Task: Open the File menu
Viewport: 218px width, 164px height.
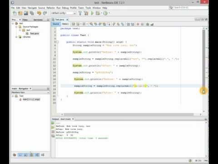Action: [x=13, y=8]
